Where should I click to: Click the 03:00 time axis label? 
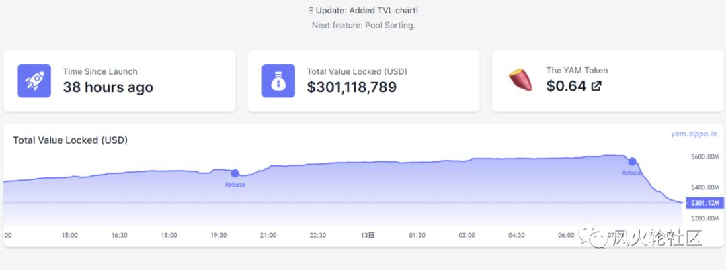pos(467,235)
